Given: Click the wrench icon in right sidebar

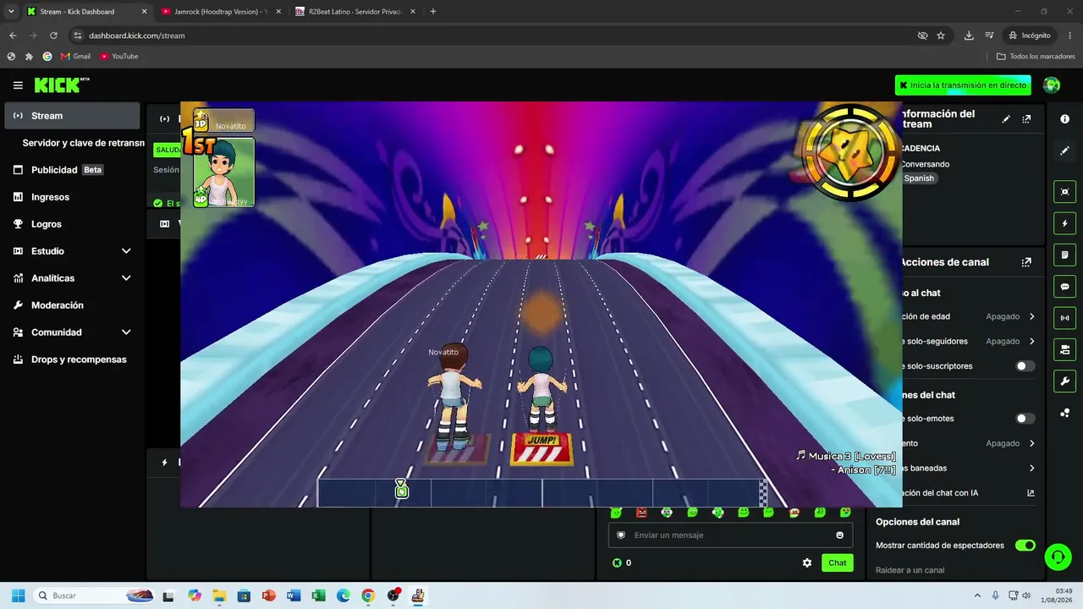Looking at the screenshot, I should click(1064, 381).
